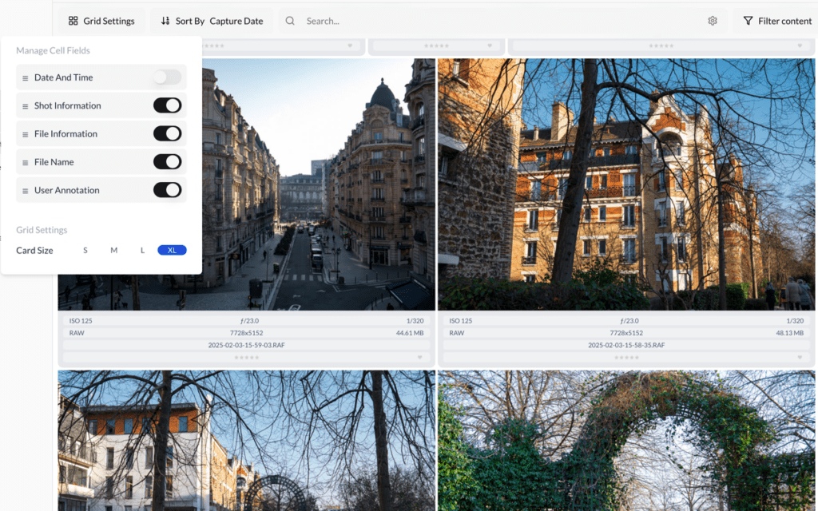
Task: Disable the Shot Information toggle
Action: (167, 105)
